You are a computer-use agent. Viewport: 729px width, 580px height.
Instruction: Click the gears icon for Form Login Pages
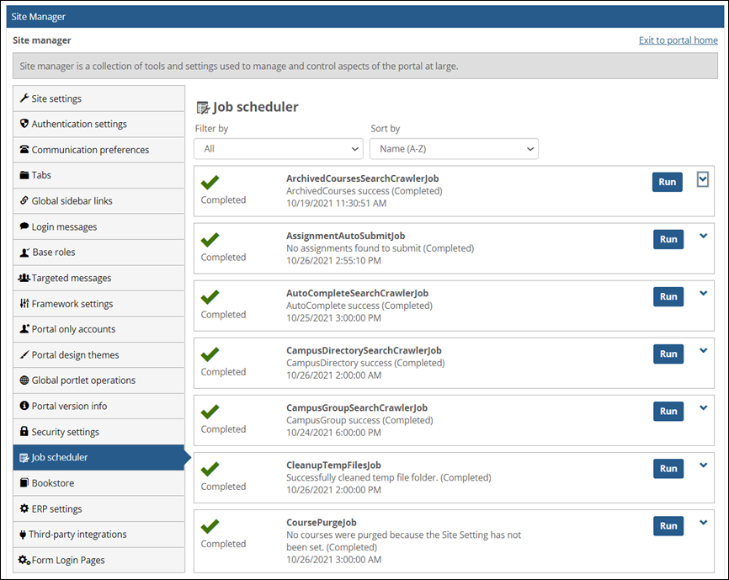coord(24,560)
